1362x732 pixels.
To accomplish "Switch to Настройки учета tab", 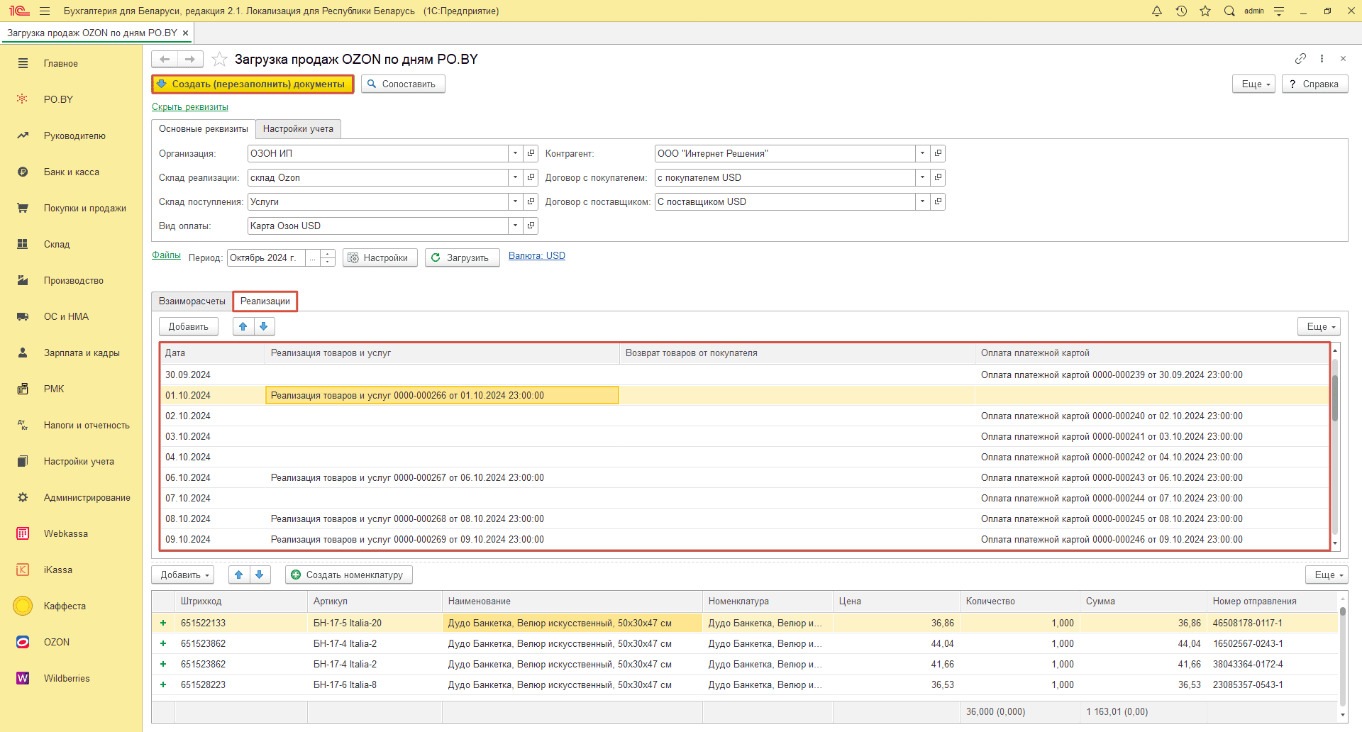I will tap(298, 128).
